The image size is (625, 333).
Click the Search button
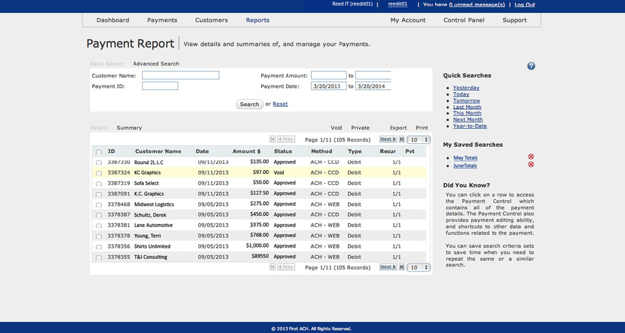pos(250,104)
